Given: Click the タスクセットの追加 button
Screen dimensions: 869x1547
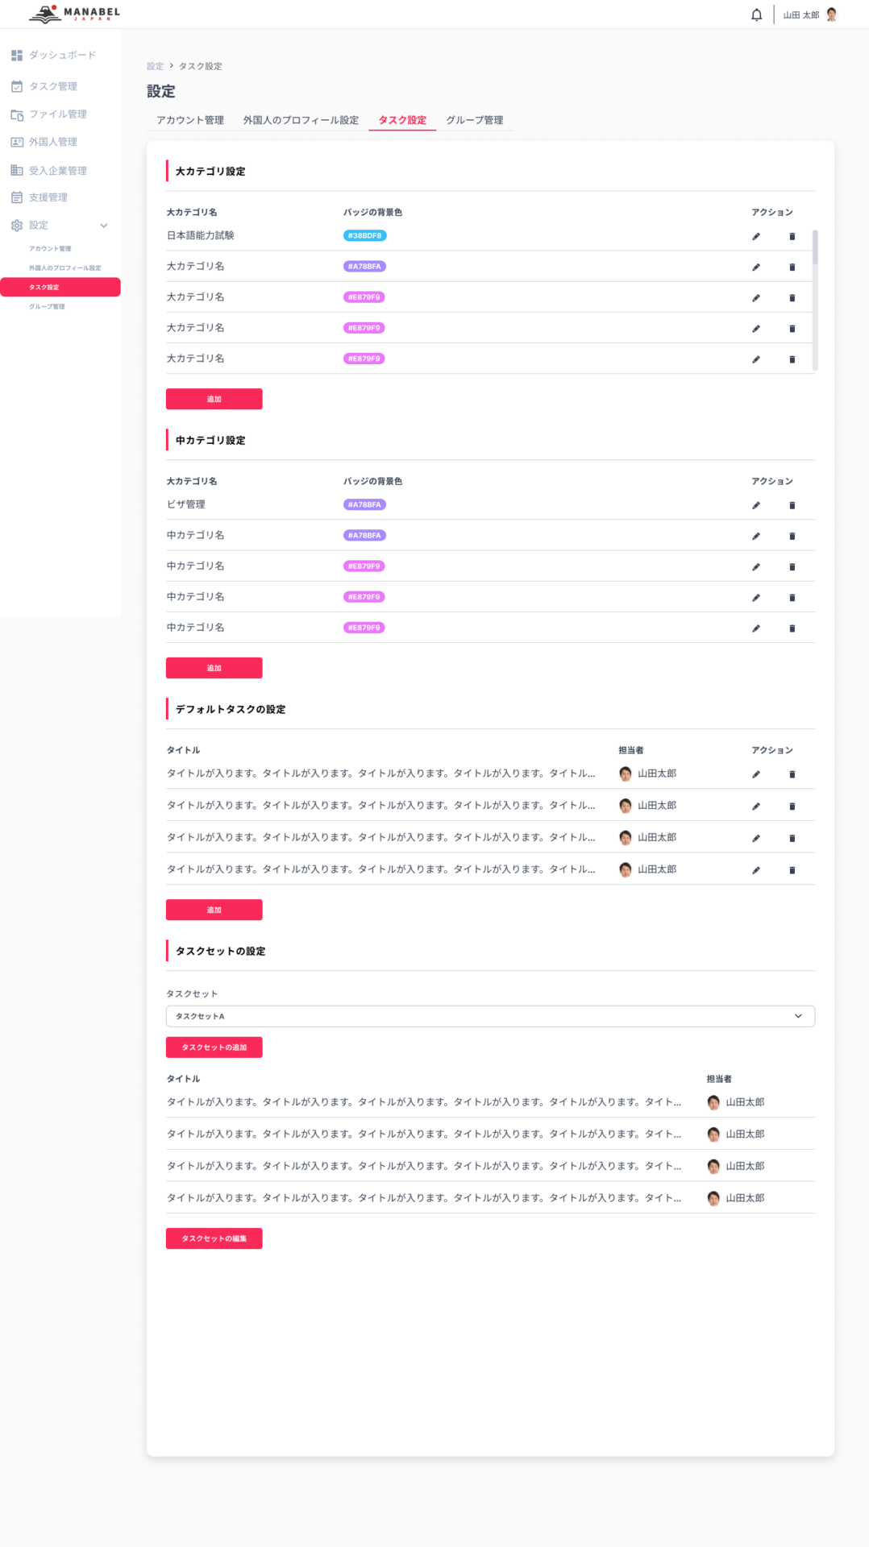Looking at the screenshot, I should 214,1047.
